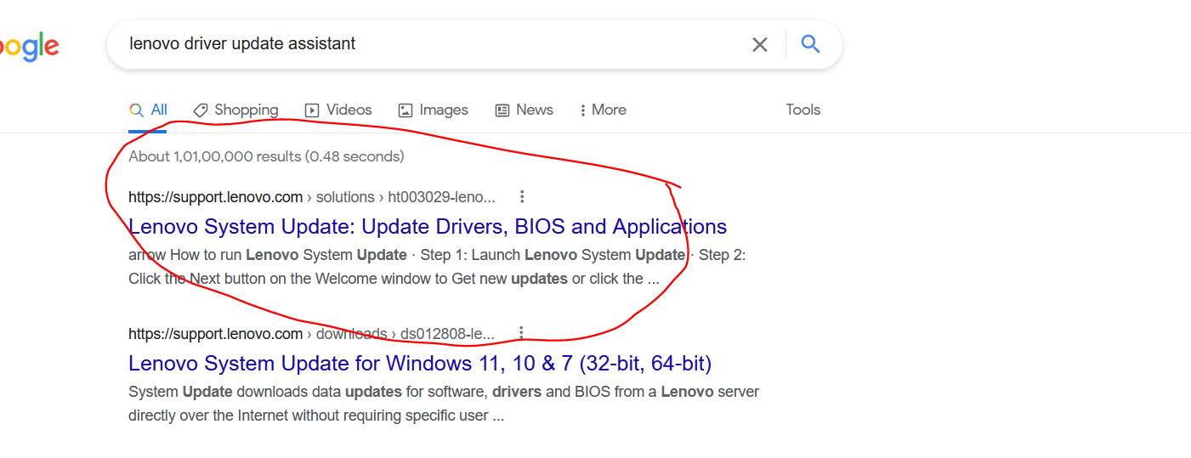The width and height of the screenshot is (1191, 458).
Task: Select the All results tab
Action: [148, 110]
